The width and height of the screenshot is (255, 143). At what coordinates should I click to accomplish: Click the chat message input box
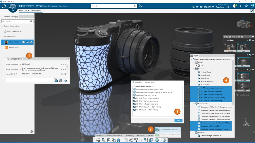(x=29, y=80)
